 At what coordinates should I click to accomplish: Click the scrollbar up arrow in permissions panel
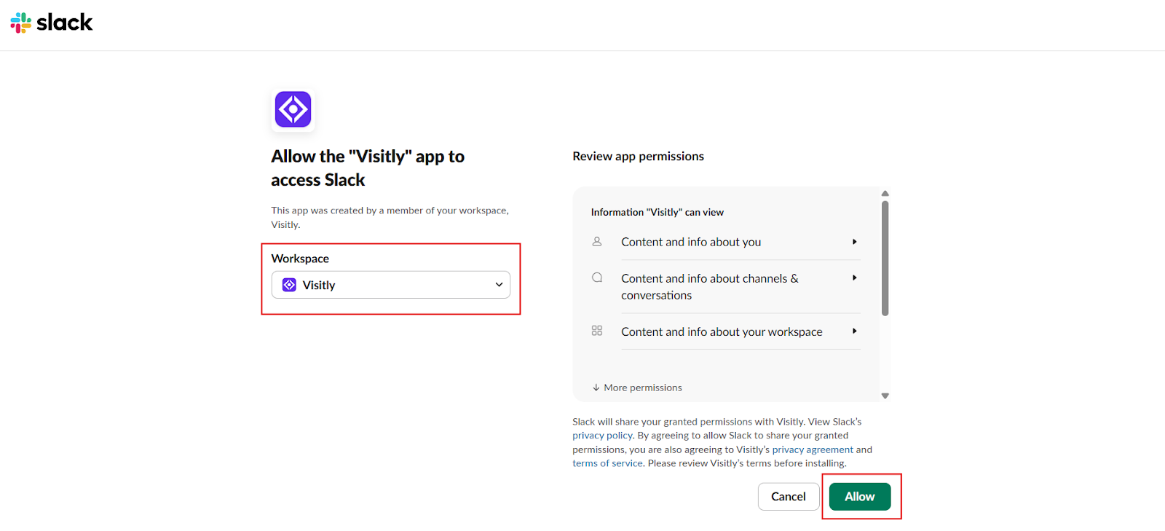[885, 194]
